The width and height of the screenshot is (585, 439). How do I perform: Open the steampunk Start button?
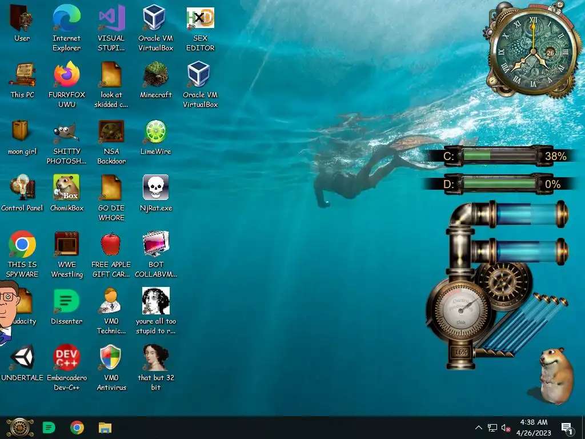[x=20, y=428]
